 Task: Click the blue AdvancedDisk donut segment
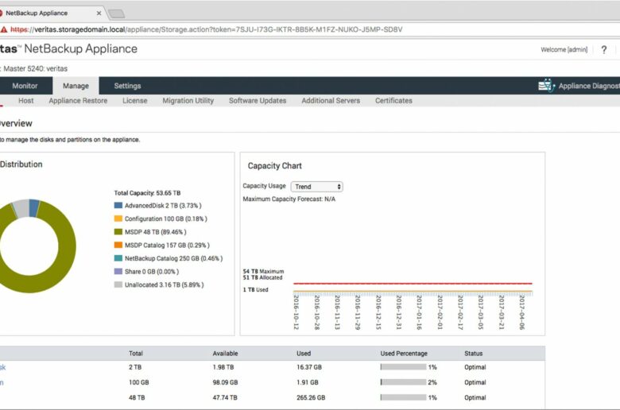coord(34,208)
